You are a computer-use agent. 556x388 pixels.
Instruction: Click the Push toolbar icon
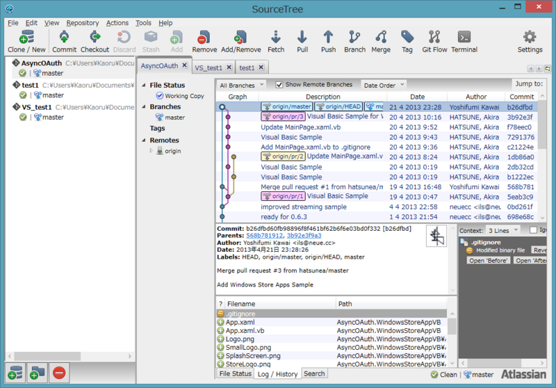328,42
